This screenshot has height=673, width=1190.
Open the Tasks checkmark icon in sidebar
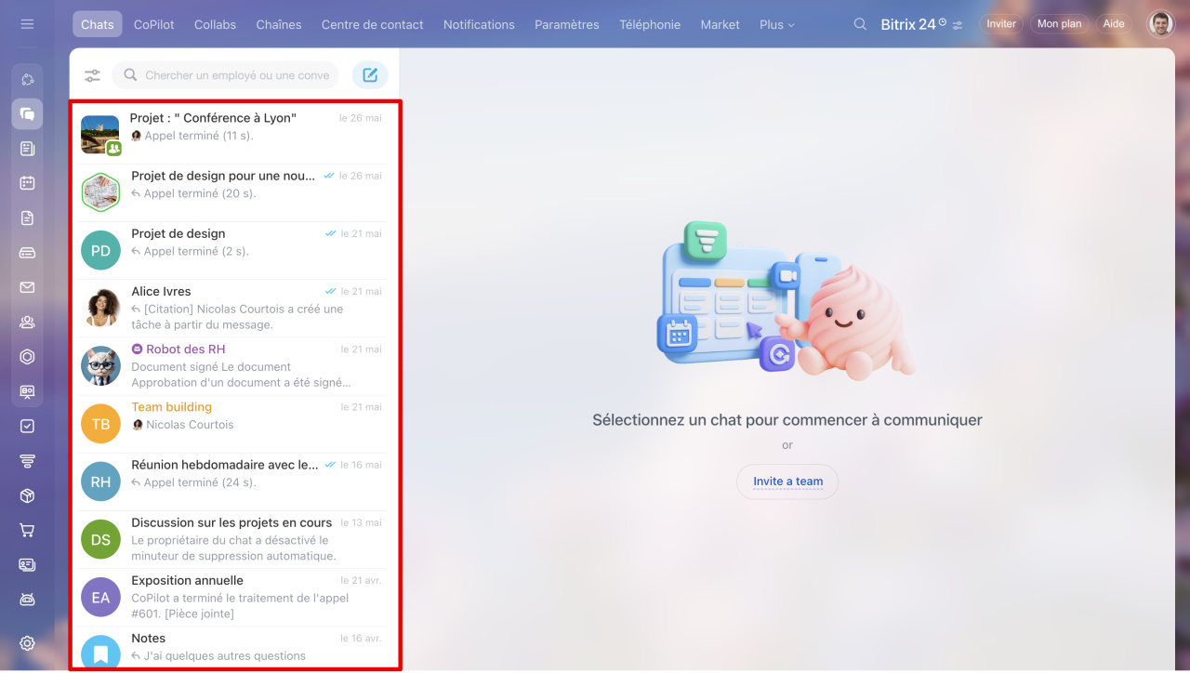click(27, 426)
